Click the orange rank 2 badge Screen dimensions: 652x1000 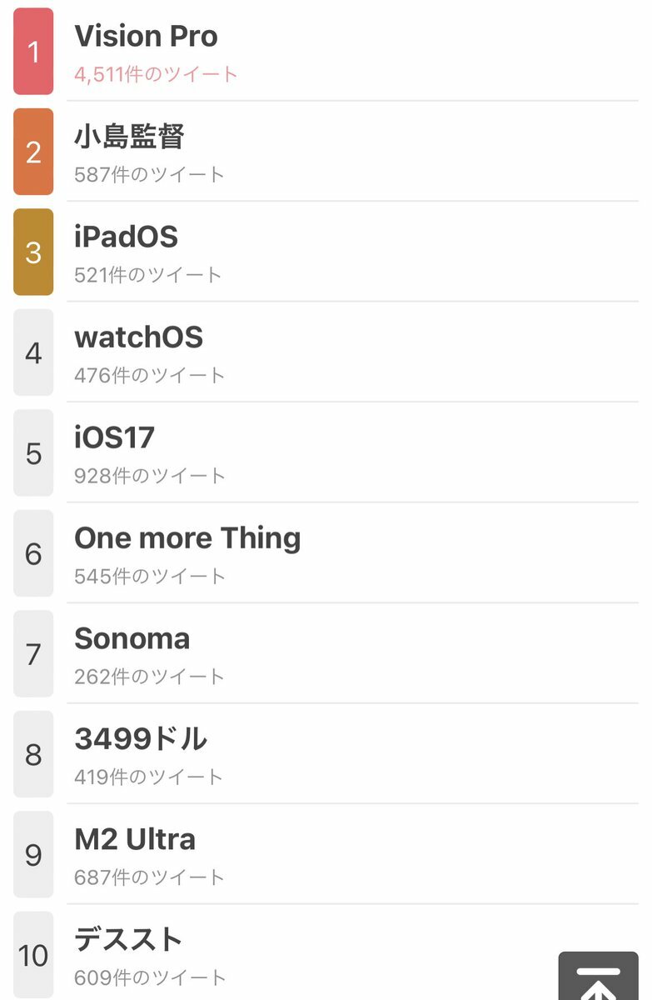click(x=33, y=152)
